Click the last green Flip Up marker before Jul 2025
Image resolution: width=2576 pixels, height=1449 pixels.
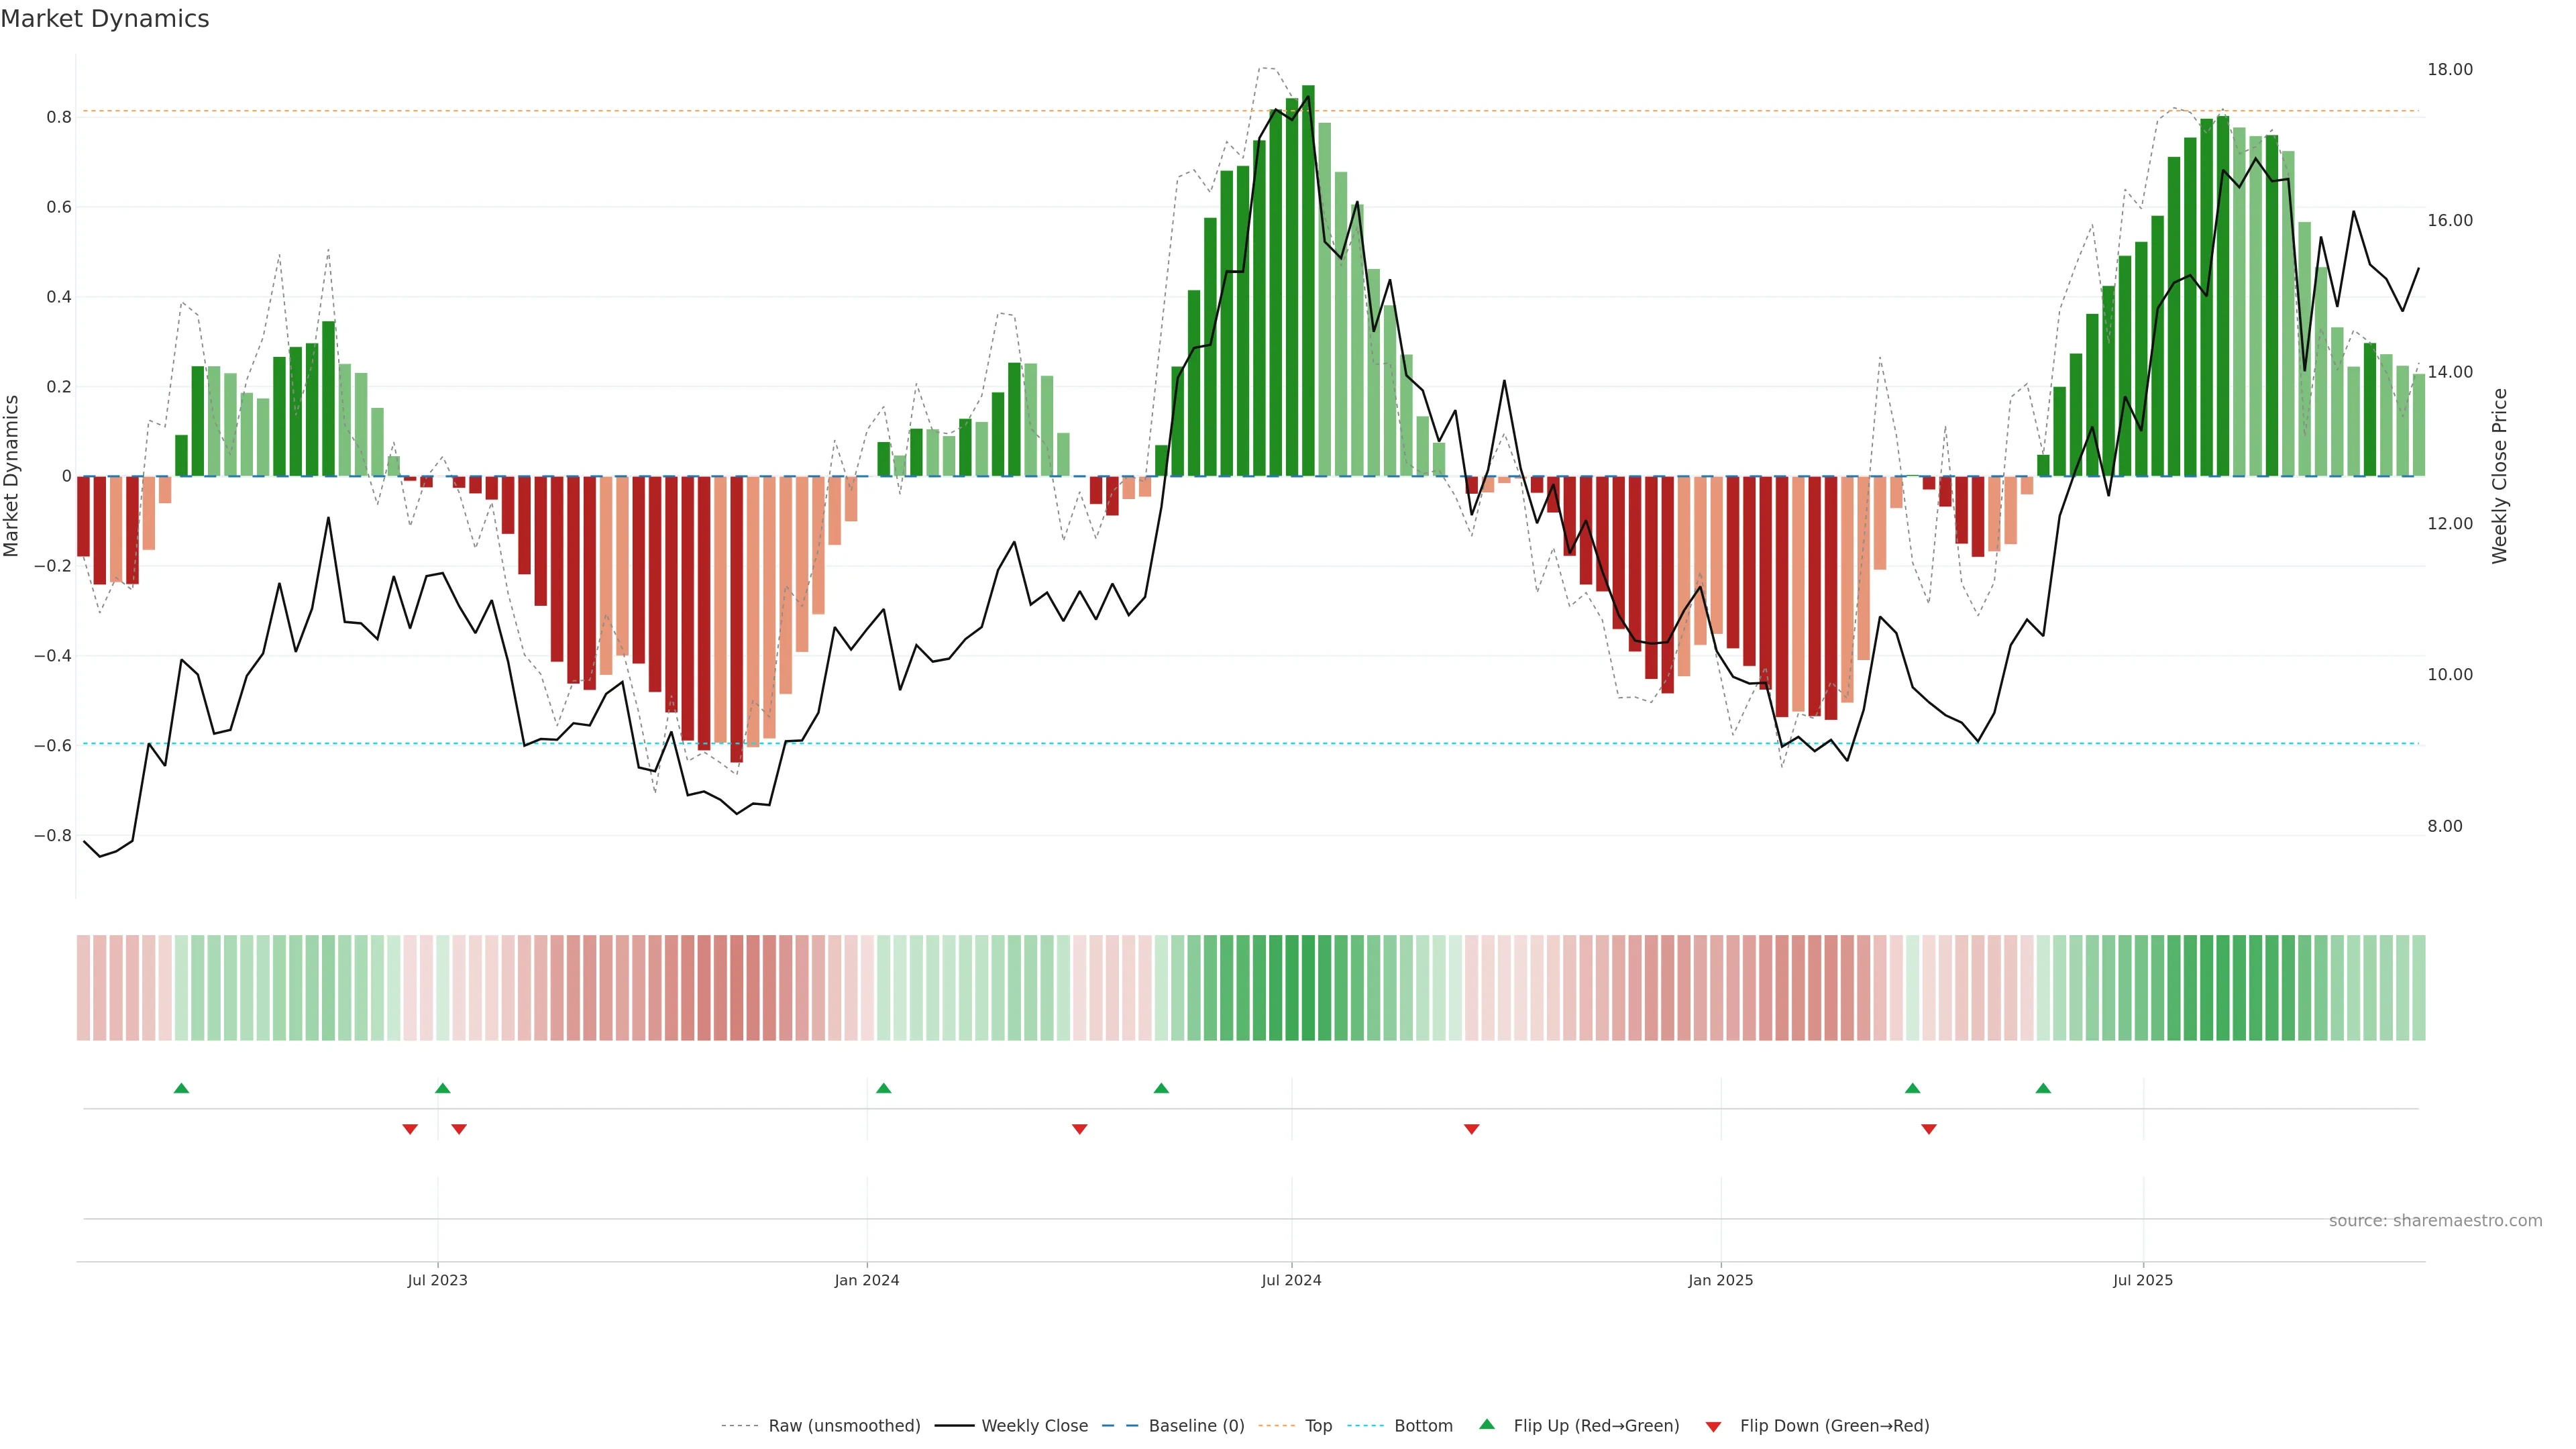(2043, 1088)
